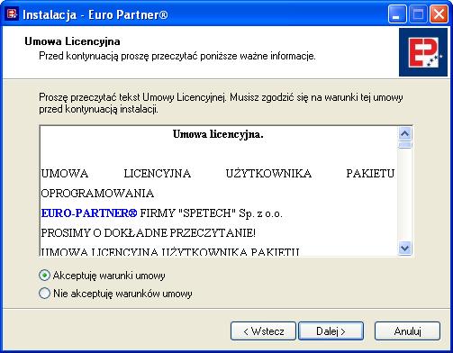
Task: Click the 'Instalacja - Euro Partner®' title bar text
Action: 95,14
